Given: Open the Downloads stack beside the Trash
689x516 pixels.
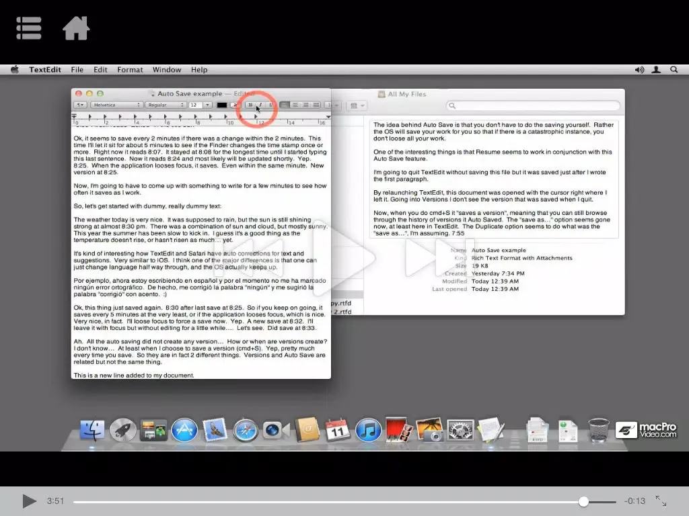Looking at the screenshot, I should (568, 430).
